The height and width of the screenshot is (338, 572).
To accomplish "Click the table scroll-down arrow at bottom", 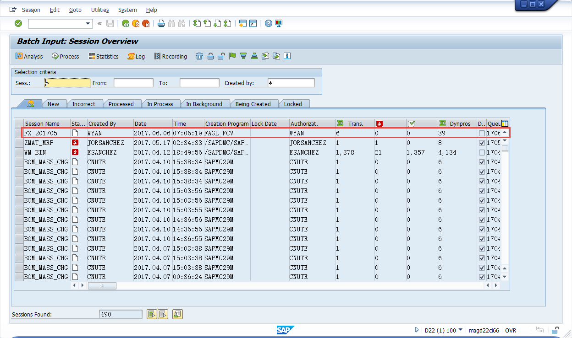I will coord(505,277).
